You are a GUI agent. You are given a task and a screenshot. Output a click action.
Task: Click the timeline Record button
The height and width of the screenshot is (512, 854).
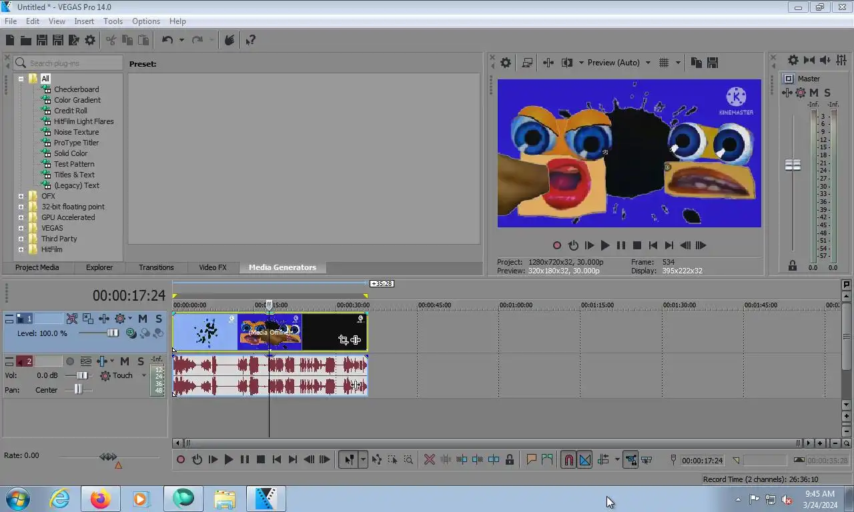181,459
